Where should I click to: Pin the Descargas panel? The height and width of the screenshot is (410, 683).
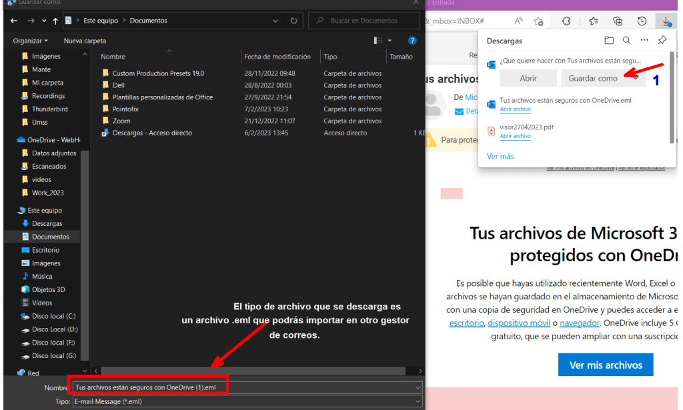pos(662,41)
